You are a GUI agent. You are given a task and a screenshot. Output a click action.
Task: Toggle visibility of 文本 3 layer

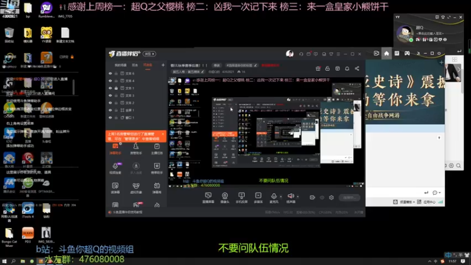point(110,95)
